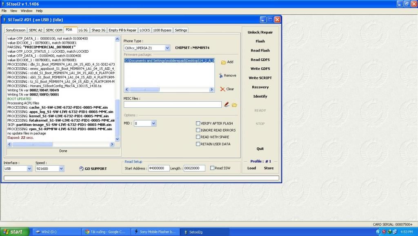Expand the Interface USB dropdown
Viewport: 418px width, 236px height.
[x=29, y=169]
